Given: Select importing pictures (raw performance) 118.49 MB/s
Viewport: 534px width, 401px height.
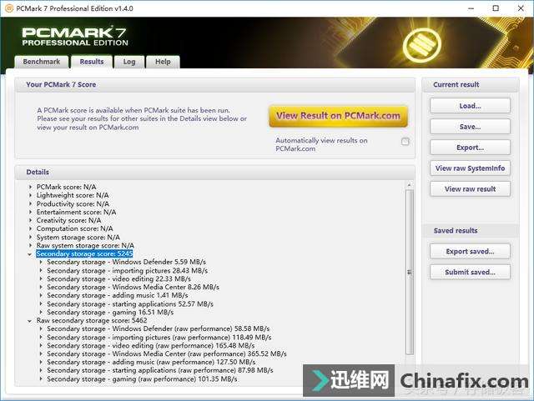Looking at the screenshot, I should pos(159,338).
